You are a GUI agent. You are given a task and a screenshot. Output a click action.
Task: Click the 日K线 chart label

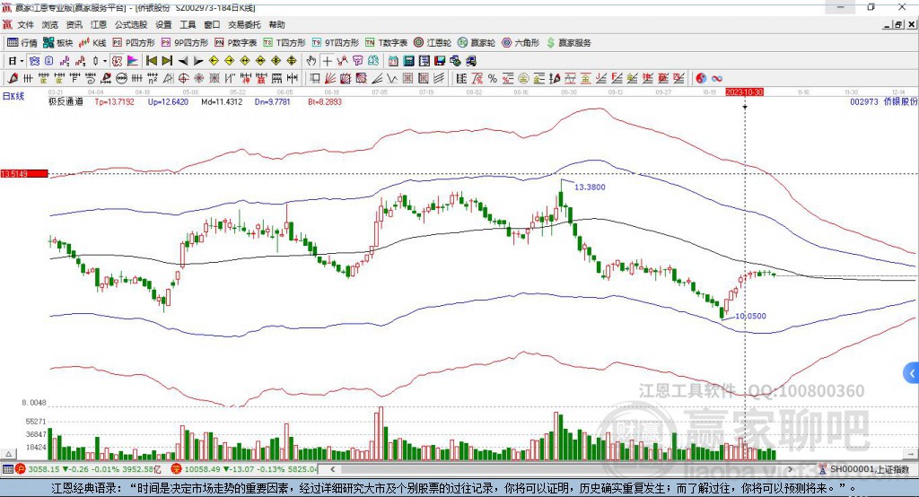coord(13,96)
